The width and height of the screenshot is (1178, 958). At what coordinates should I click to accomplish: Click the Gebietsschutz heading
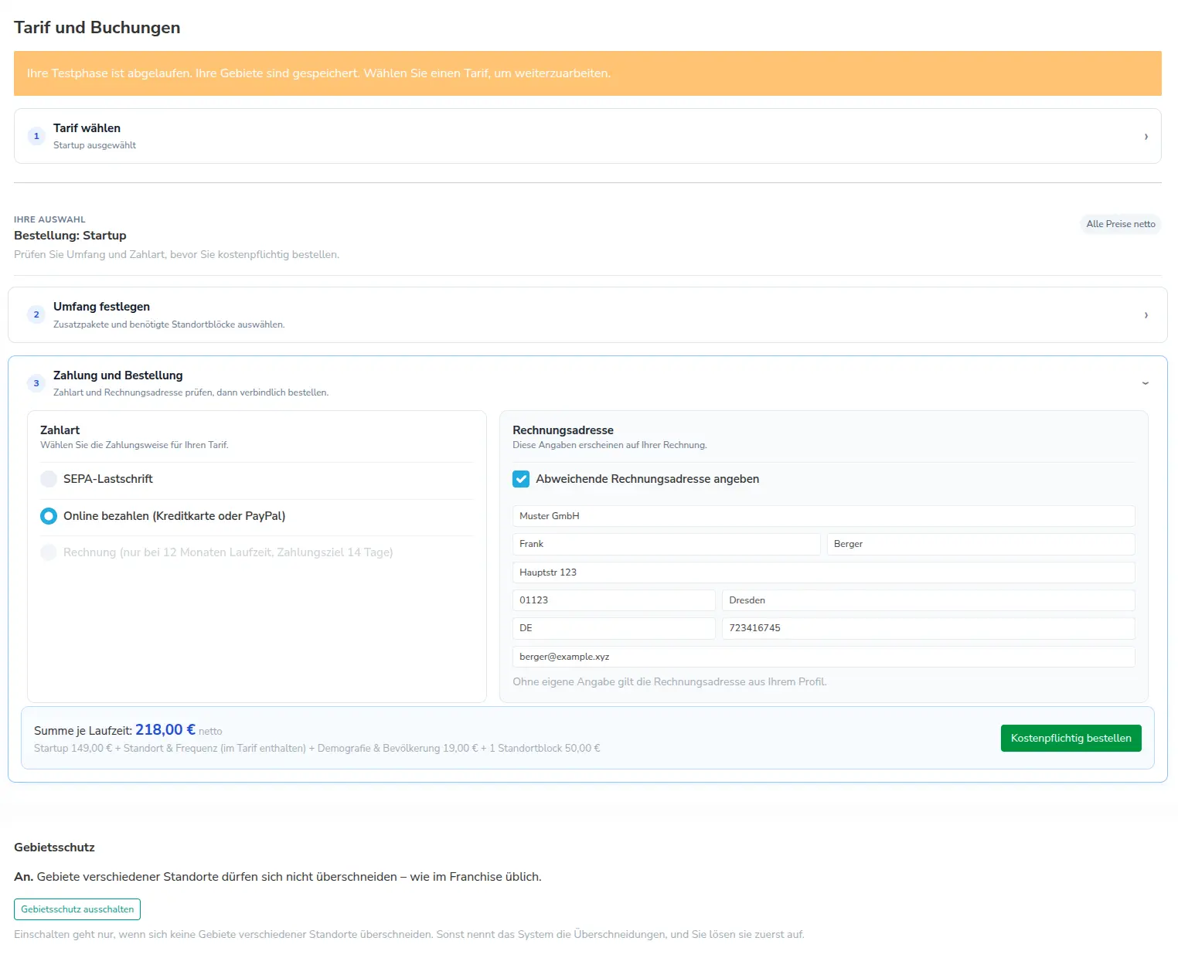pos(54,848)
